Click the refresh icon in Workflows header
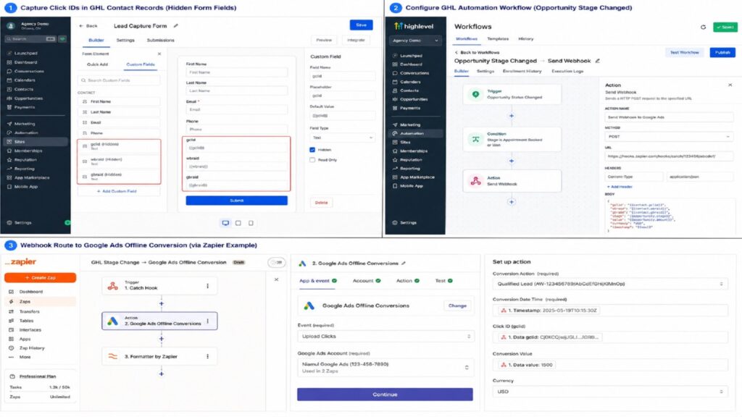Image resolution: width=742 pixels, height=417 pixels. [x=703, y=27]
